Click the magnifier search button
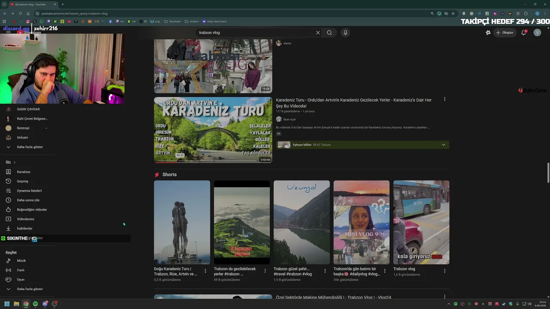This screenshot has width=550, height=309. click(x=329, y=33)
